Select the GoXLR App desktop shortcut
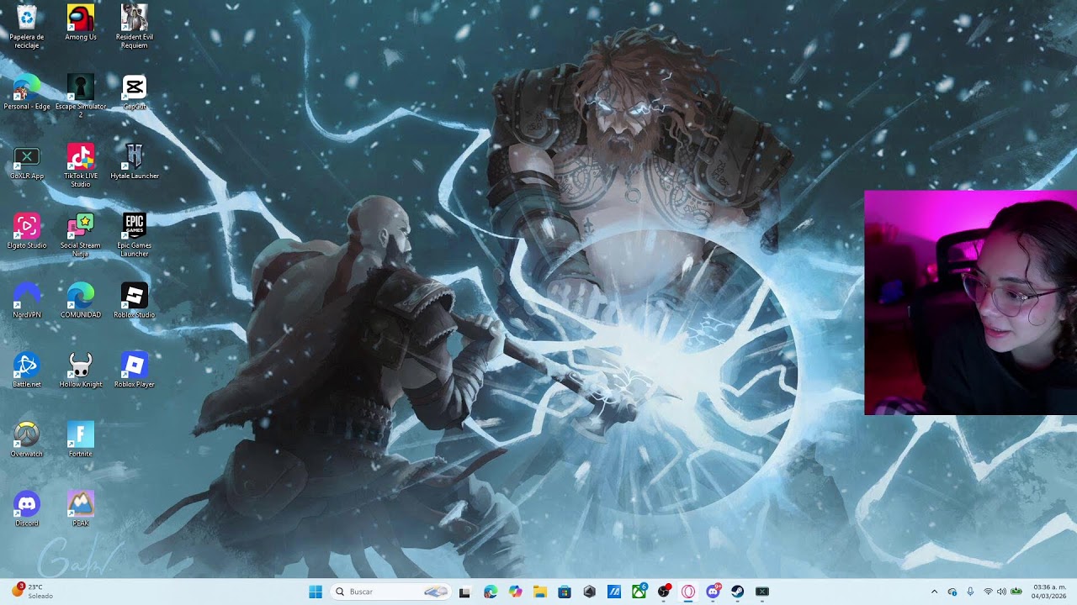Screen dimensions: 1077x605 pyautogui.click(x=27, y=161)
